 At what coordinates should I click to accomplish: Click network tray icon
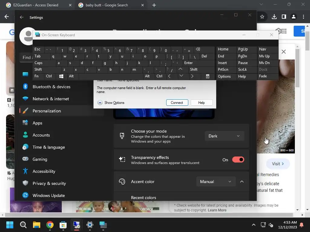point(263,225)
